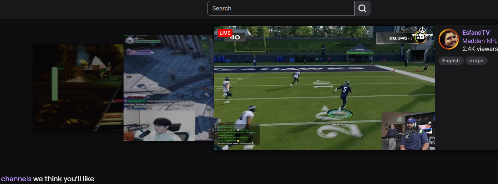This screenshot has height=184, width=498.
Task: Focus the Search input field
Action: point(281,8)
